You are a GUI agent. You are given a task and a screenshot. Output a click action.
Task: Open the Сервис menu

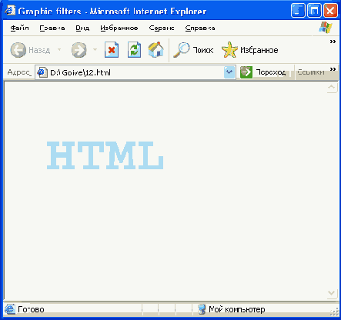click(162, 28)
